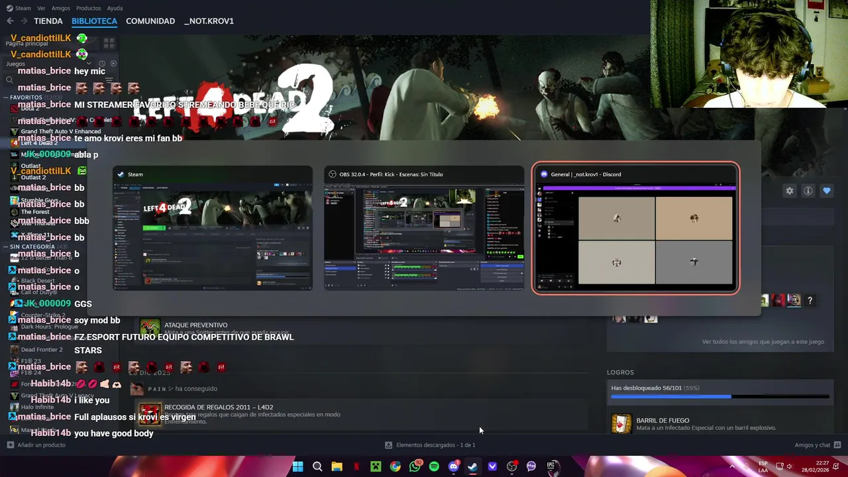Select Dark Hours: Prologue in library

click(50, 327)
